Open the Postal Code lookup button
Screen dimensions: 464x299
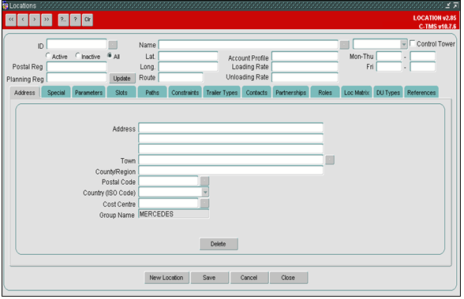click(x=204, y=181)
